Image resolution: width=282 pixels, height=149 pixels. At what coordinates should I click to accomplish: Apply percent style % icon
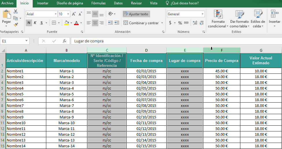coord(180,23)
